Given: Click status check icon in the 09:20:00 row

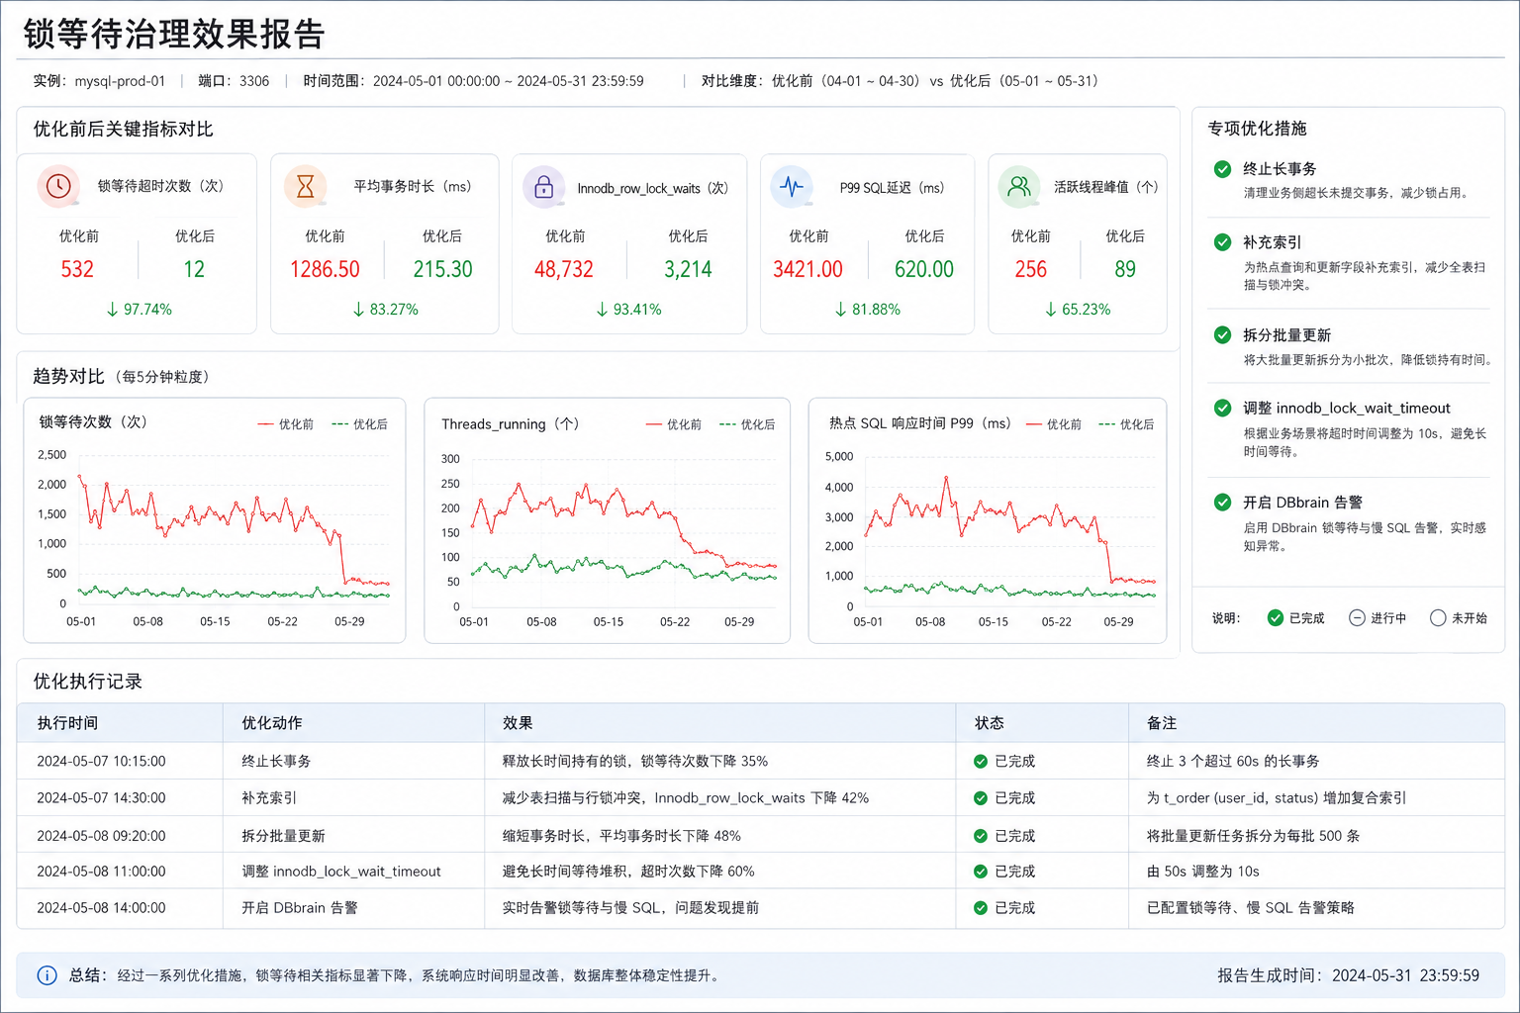Looking at the screenshot, I should click(x=981, y=836).
